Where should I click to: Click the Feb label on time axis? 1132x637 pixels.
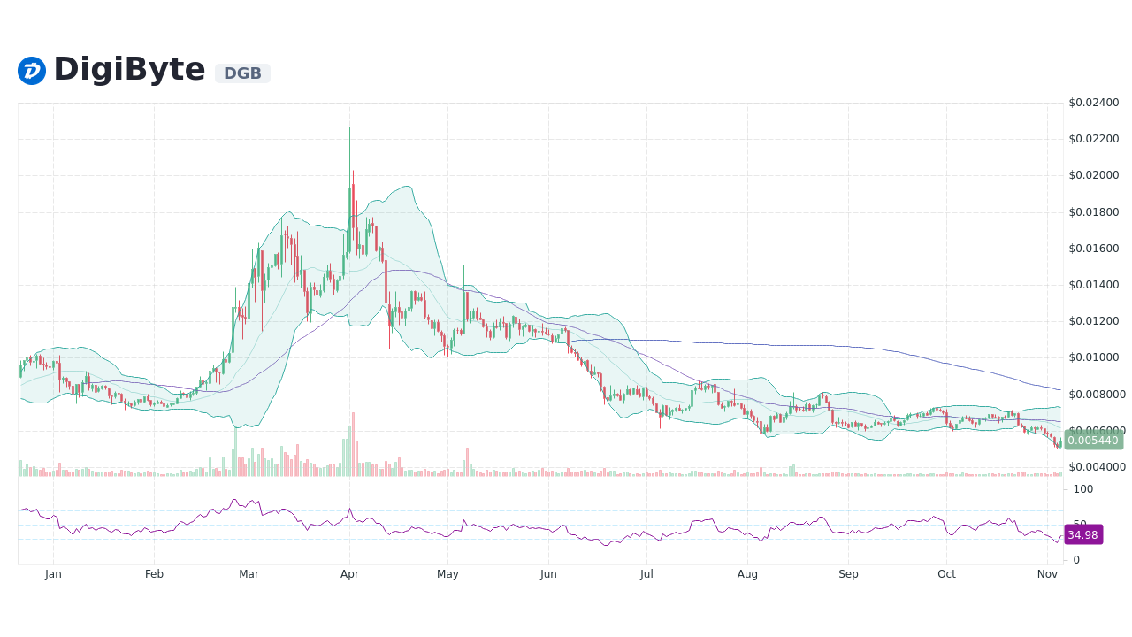pyautogui.click(x=154, y=574)
